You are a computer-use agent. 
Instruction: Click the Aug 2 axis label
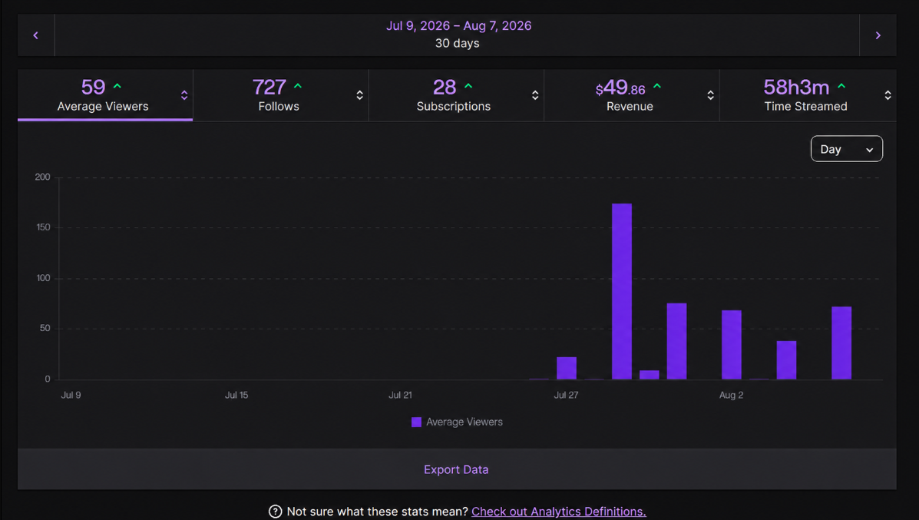pyautogui.click(x=731, y=395)
